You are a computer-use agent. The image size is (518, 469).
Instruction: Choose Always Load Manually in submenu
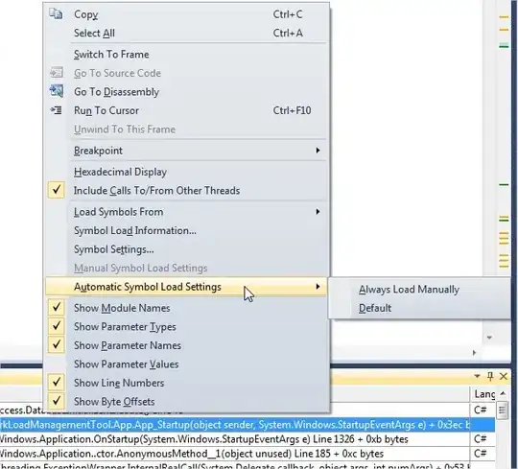(x=409, y=290)
